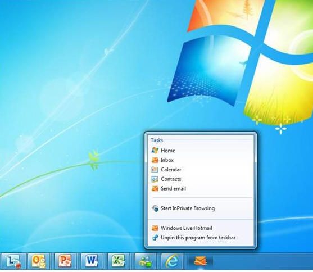Open Inbox from the jump list
The height and width of the screenshot is (272, 313).
coord(201,160)
